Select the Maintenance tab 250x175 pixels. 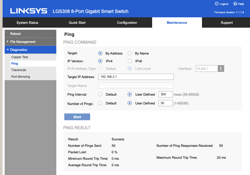pos(177,23)
